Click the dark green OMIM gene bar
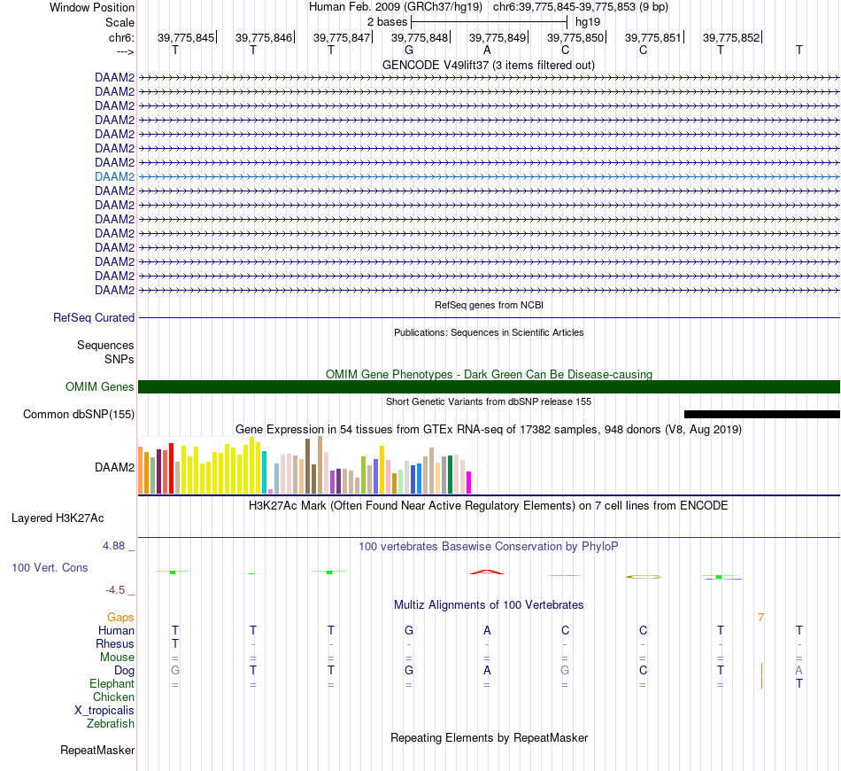The image size is (841, 771). point(489,386)
